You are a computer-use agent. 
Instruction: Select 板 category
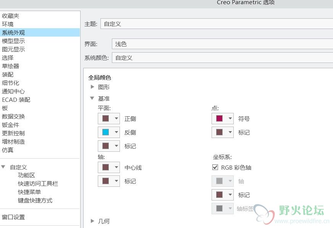[5, 108]
